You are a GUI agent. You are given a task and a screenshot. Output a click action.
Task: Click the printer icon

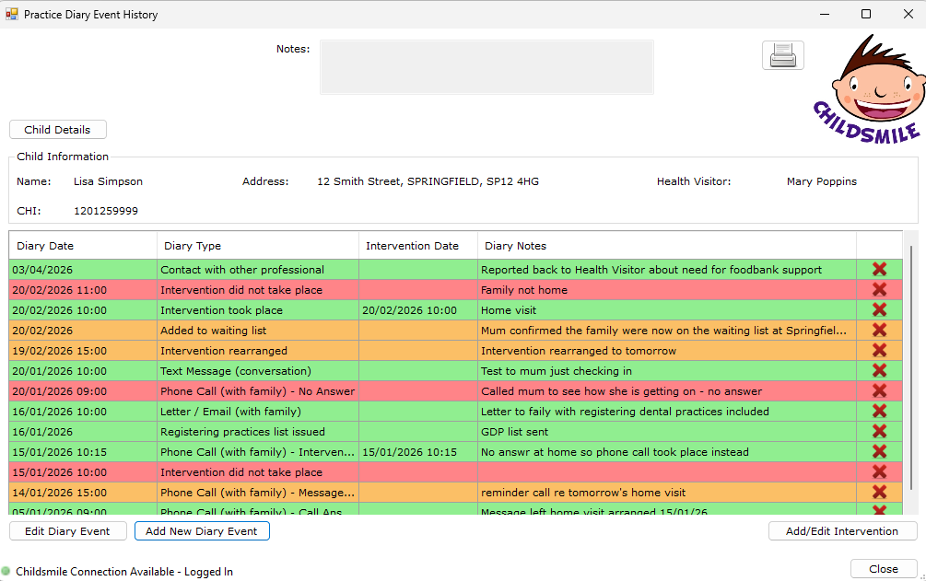coord(782,56)
